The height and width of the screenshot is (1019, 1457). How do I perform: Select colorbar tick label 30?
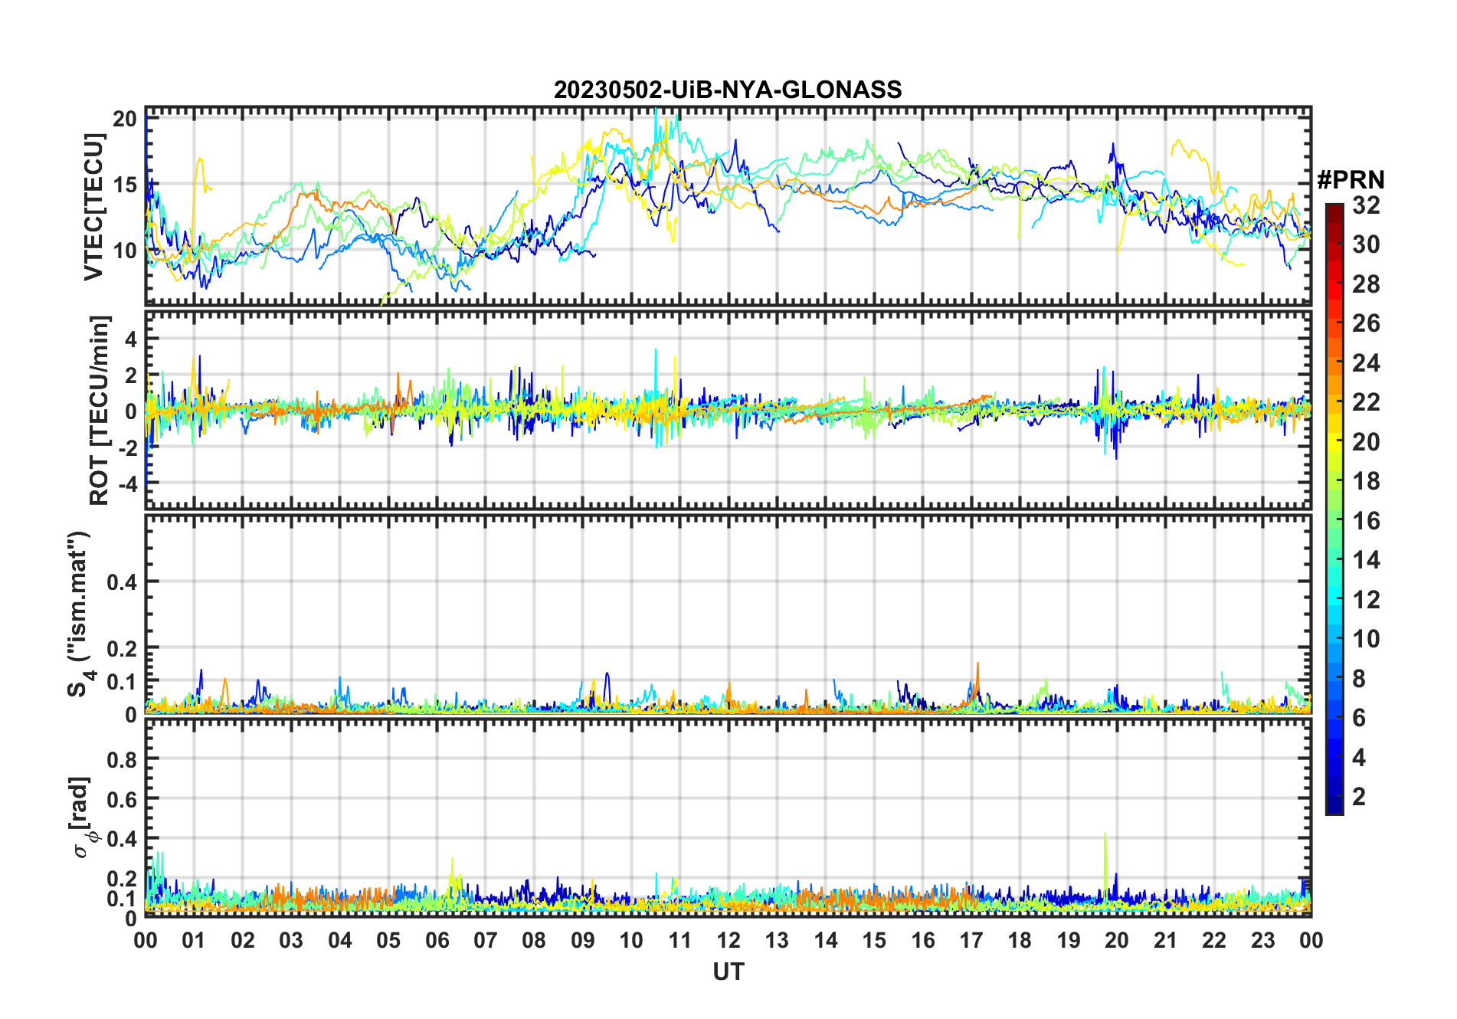click(1366, 244)
